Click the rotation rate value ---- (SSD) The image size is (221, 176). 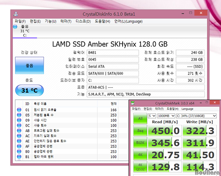tap(190, 66)
